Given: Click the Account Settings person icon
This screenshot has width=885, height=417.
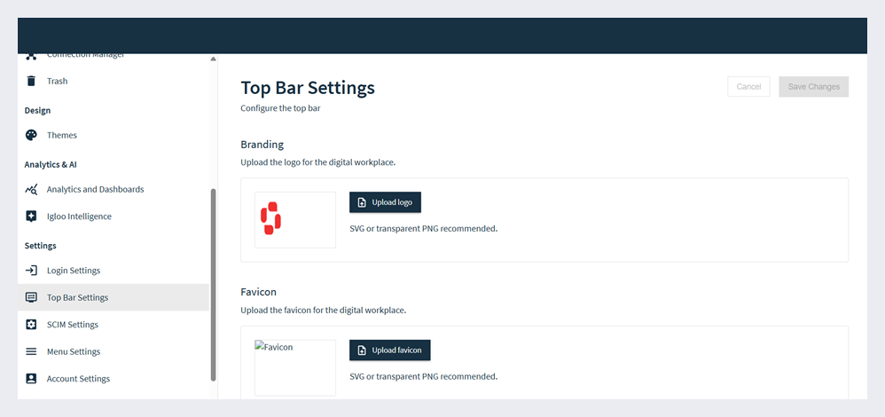Looking at the screenshot, I should click(x=31, y=379).
